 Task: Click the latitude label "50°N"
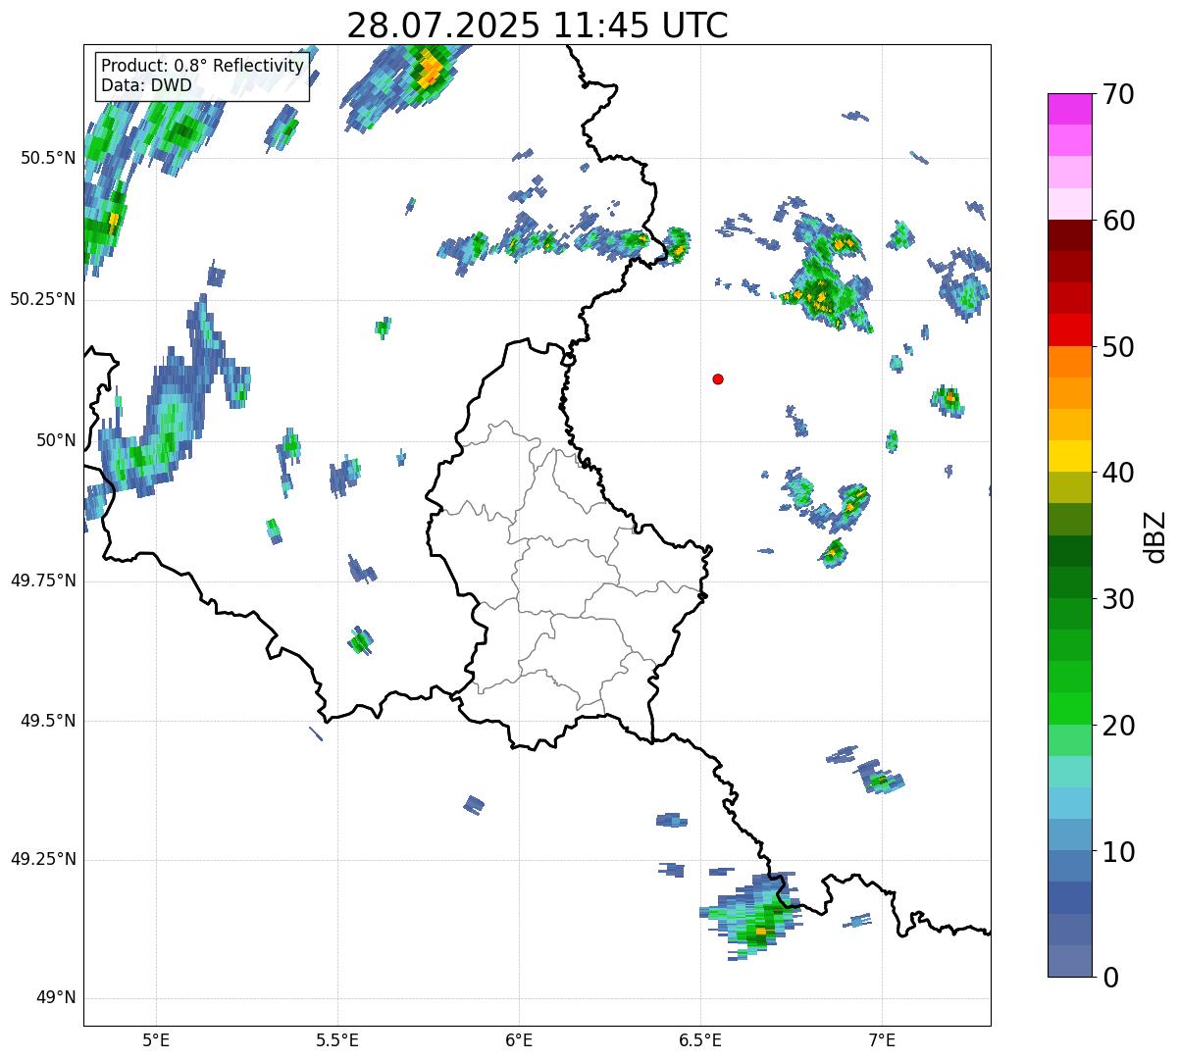(57, 440)
